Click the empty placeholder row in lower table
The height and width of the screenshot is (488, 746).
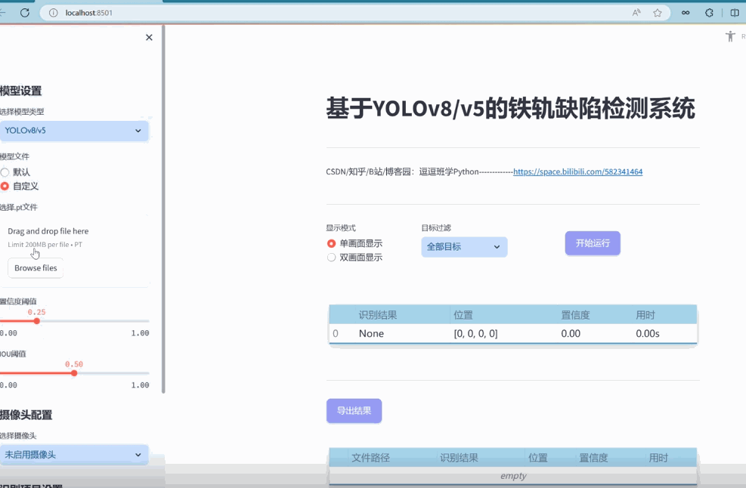point(513,476)
